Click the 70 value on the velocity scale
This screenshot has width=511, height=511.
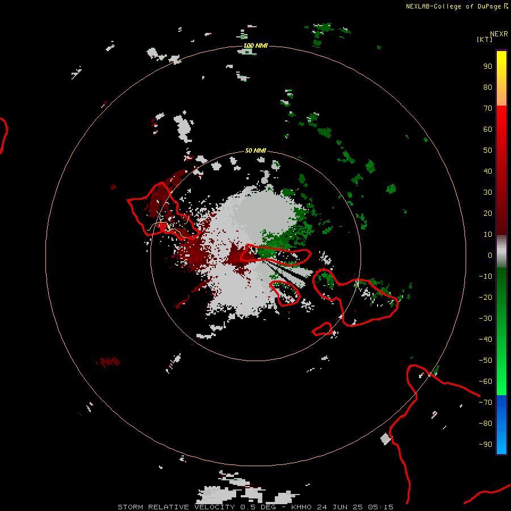click(x=488, y=108)
